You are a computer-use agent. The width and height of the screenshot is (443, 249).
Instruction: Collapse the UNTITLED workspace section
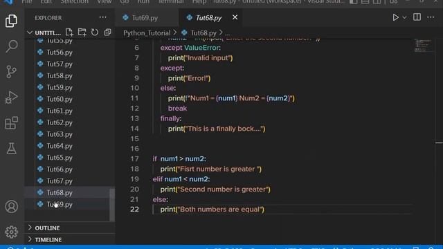pos(30,33)
